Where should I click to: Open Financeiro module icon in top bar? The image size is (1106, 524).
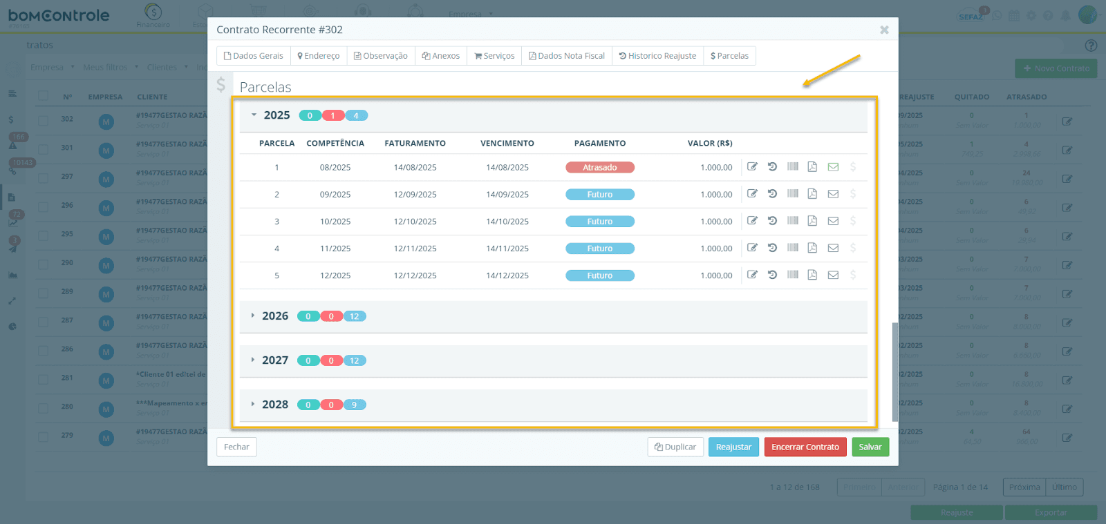[153, 15]
